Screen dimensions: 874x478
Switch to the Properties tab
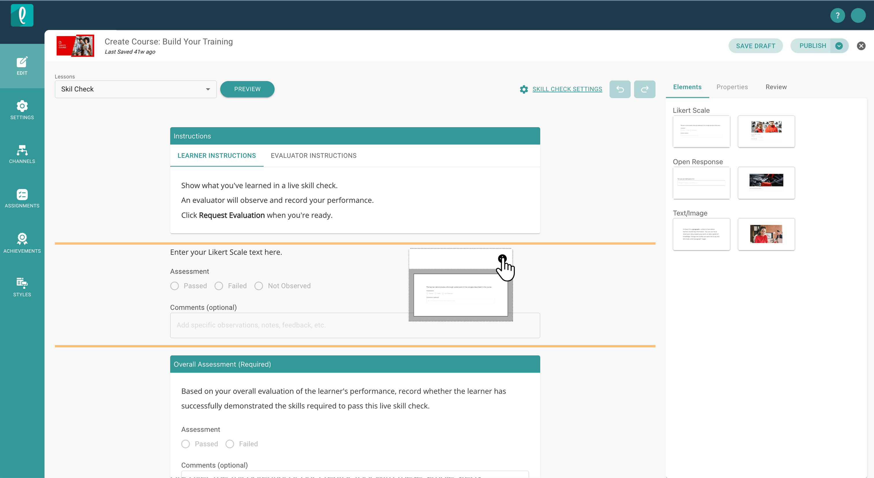(732, 87)
